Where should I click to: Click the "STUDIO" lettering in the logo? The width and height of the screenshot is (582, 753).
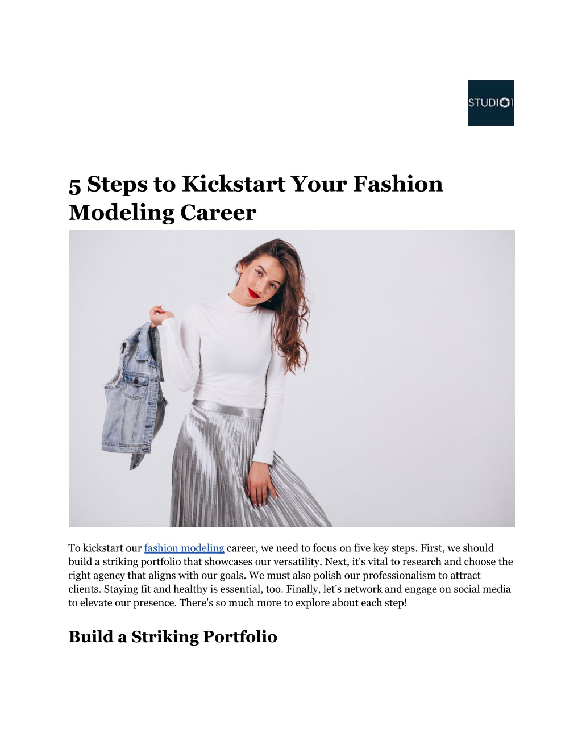tap(483, 103)
